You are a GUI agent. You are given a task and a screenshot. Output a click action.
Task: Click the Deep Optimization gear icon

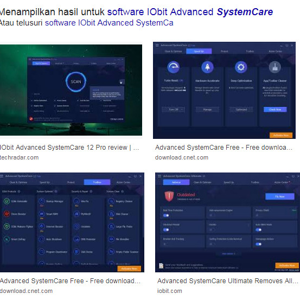[241, 67]
